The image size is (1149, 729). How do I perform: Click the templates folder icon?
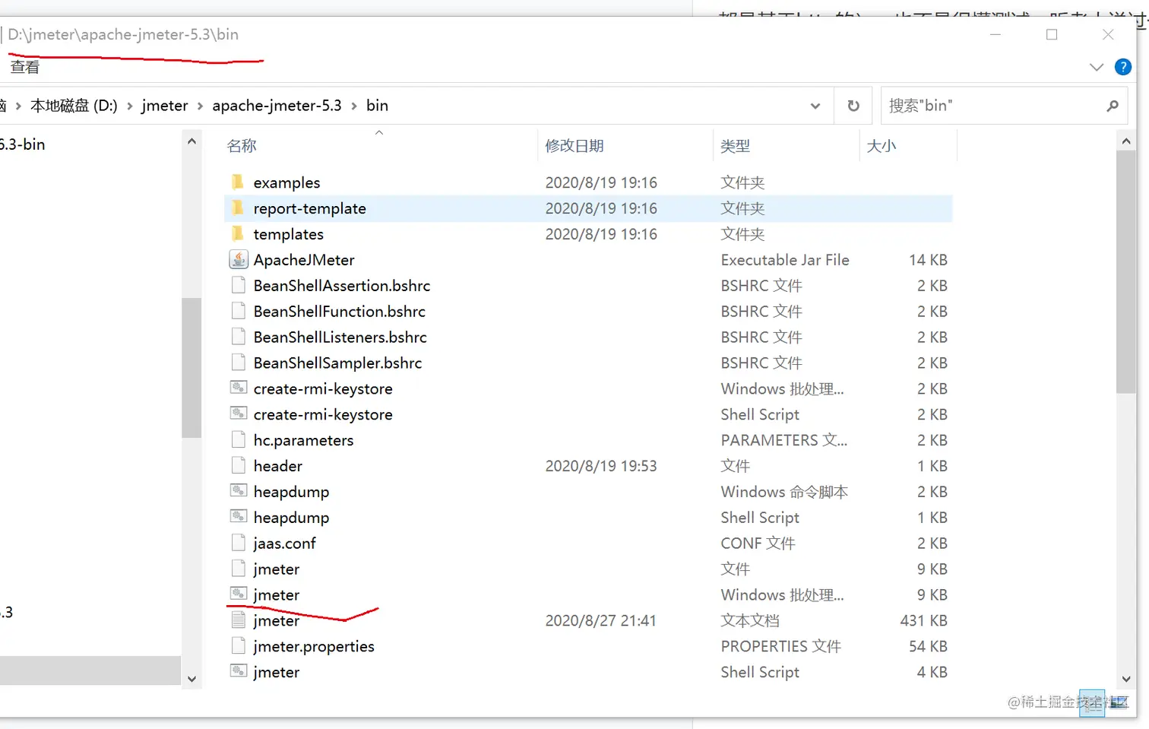point(238,234)
